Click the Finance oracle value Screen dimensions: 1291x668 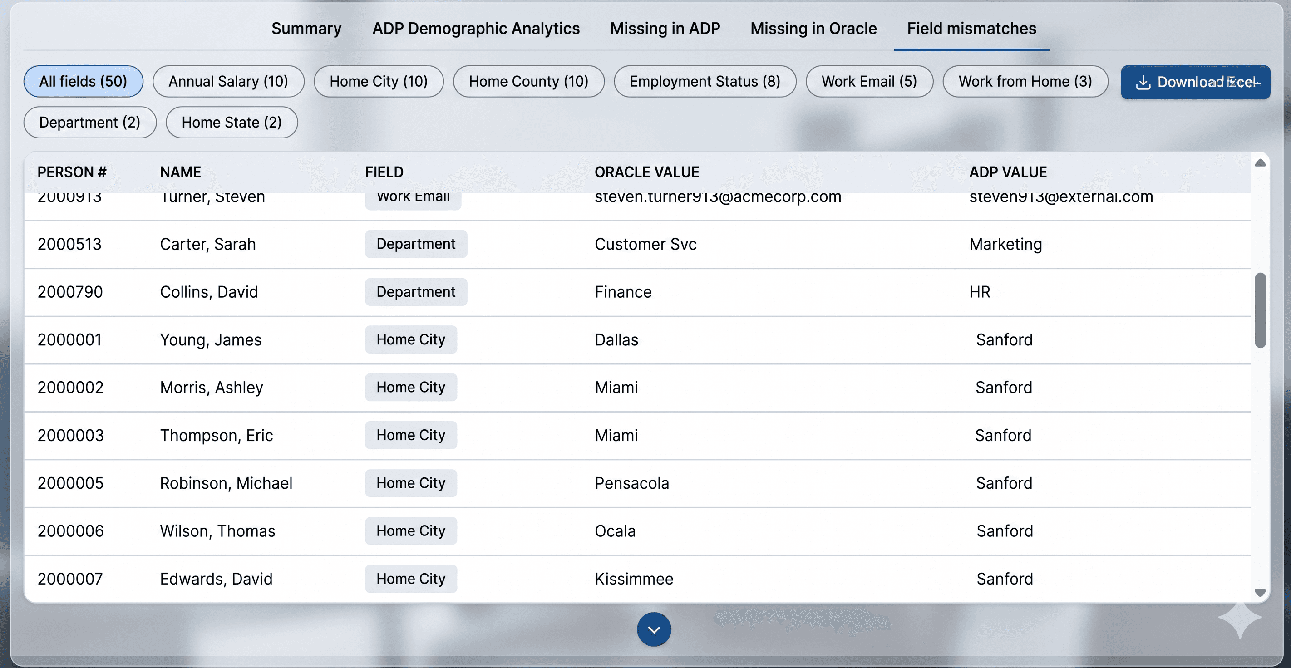click(623, 292)
